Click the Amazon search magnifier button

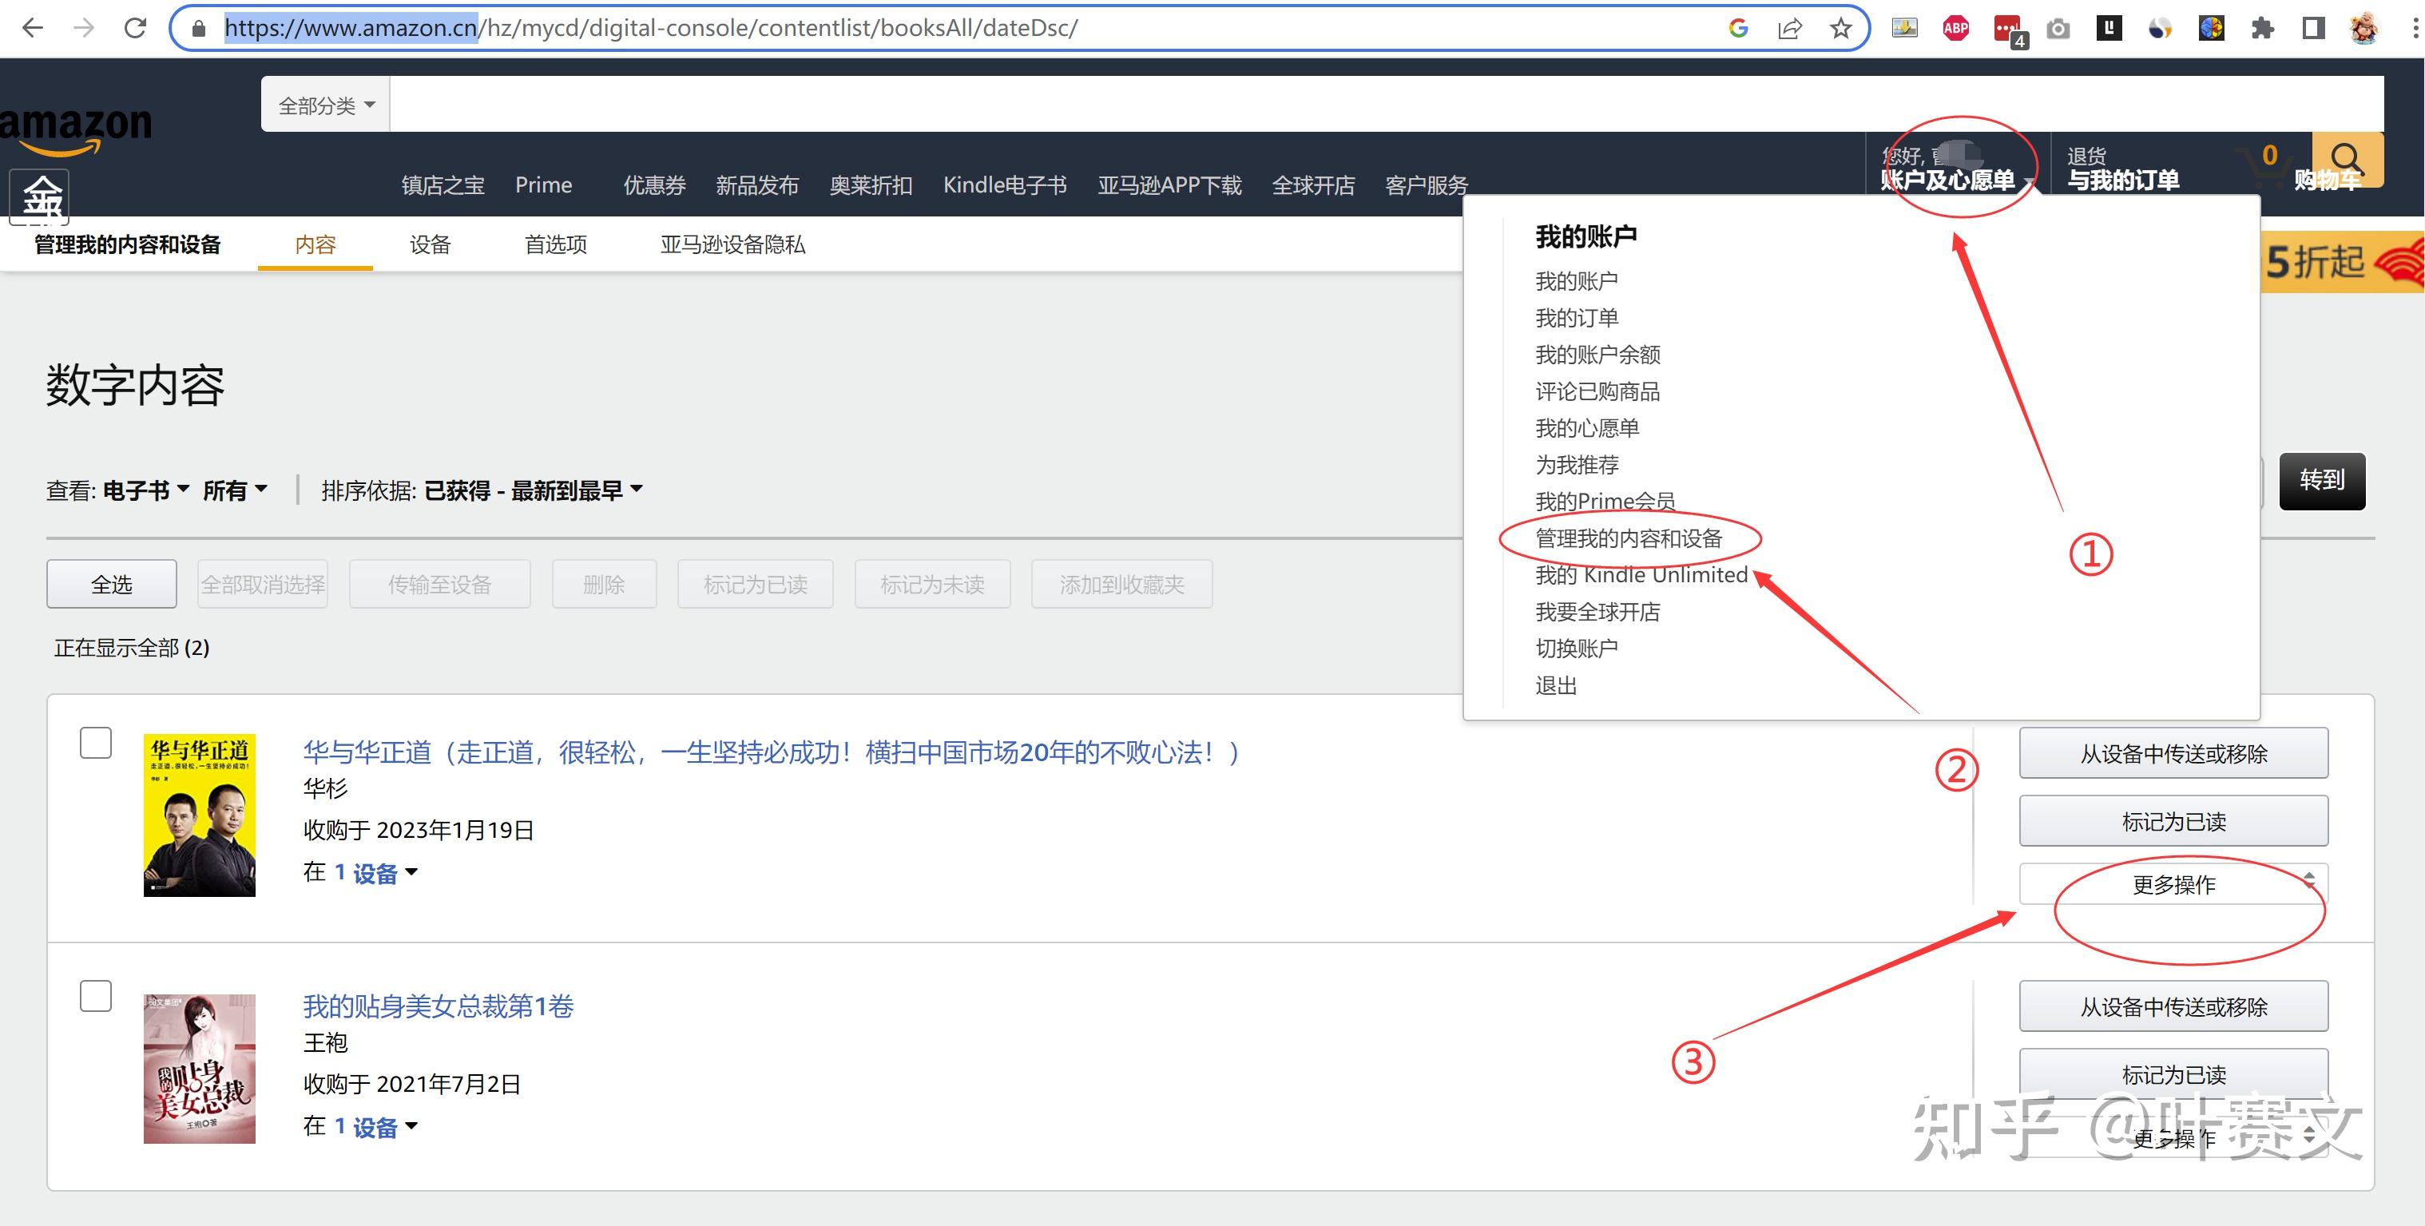[x=2347, y=158]
